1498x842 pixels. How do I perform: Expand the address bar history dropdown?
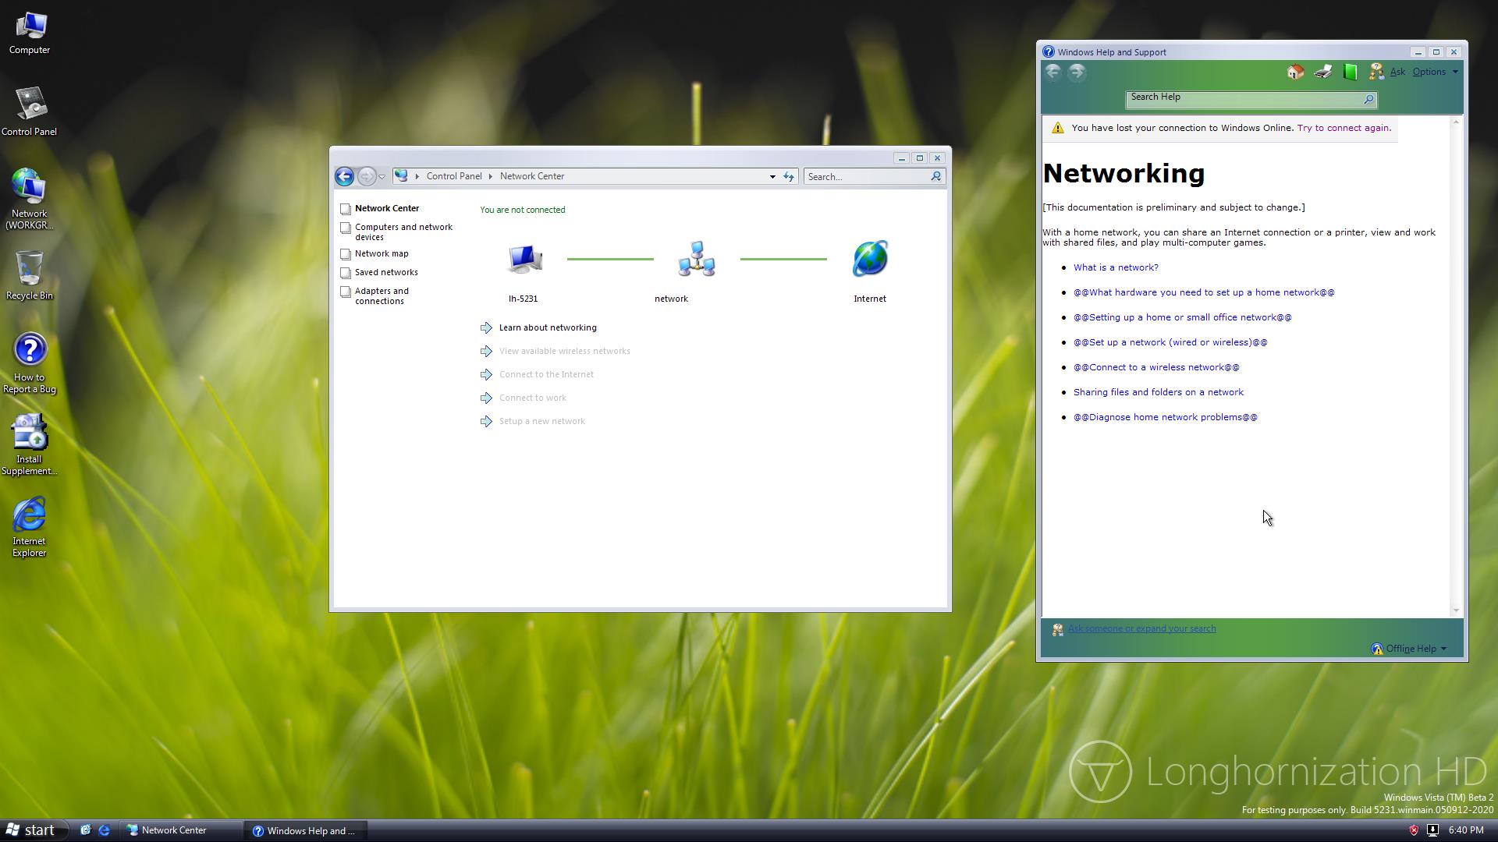click(772, 176)
